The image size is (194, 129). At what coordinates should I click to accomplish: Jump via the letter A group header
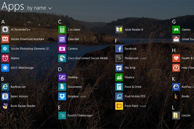coord(3,22)
